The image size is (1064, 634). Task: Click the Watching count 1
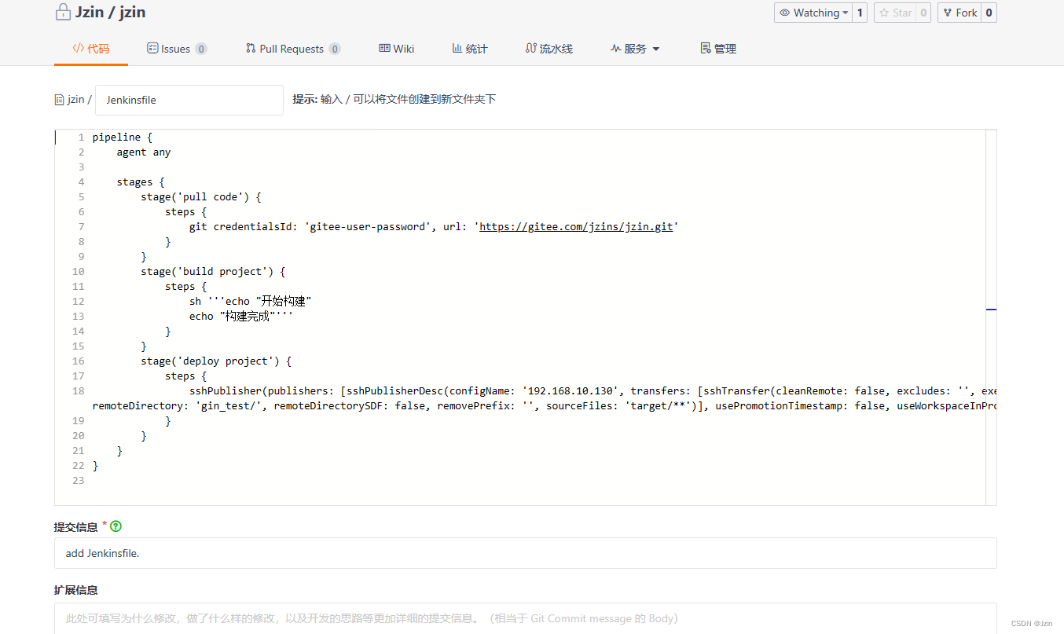click(860, 13)
